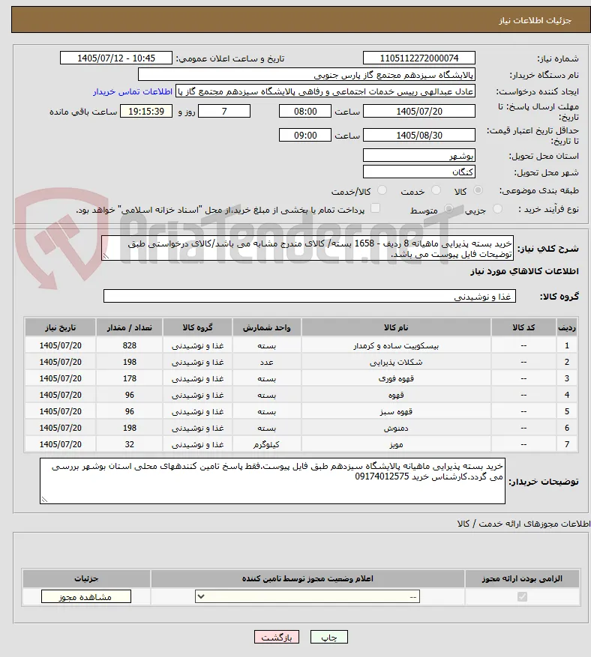Click the price validity date 1405/08/30 field
This screenshot has width=591, height=657.
tap(419, 135)
